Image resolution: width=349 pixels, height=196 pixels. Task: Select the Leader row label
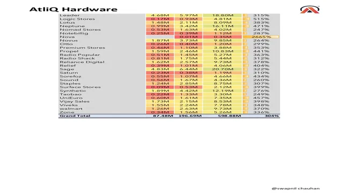pos(70,16)
